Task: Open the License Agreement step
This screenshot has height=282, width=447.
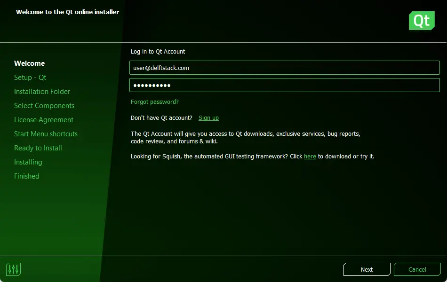Action: pyautogui.click(x=44, y=120)
